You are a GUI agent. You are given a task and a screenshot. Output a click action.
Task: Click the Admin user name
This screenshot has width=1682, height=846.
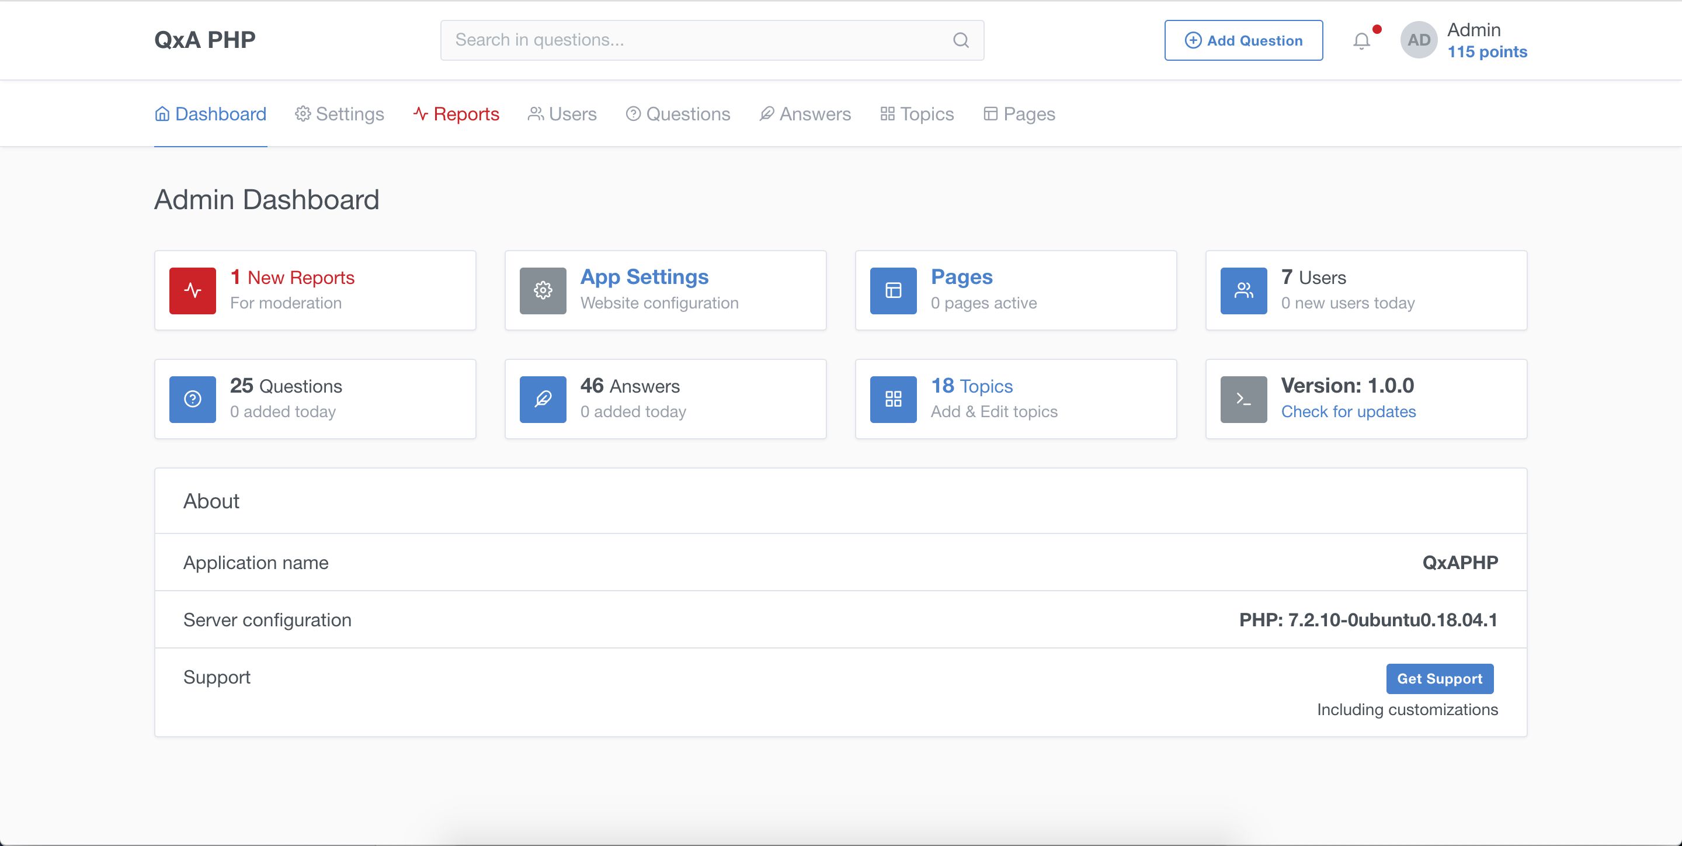pos(1474,30)
